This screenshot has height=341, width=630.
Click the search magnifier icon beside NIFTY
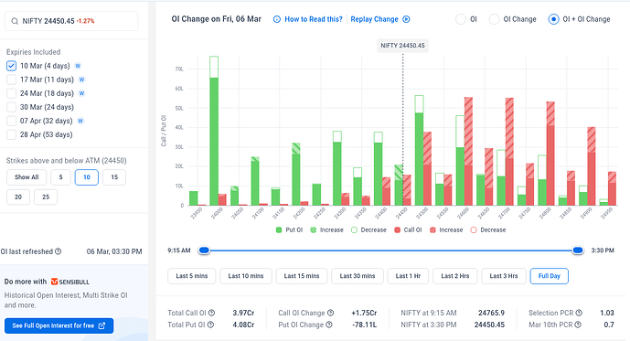coord(15,21)
